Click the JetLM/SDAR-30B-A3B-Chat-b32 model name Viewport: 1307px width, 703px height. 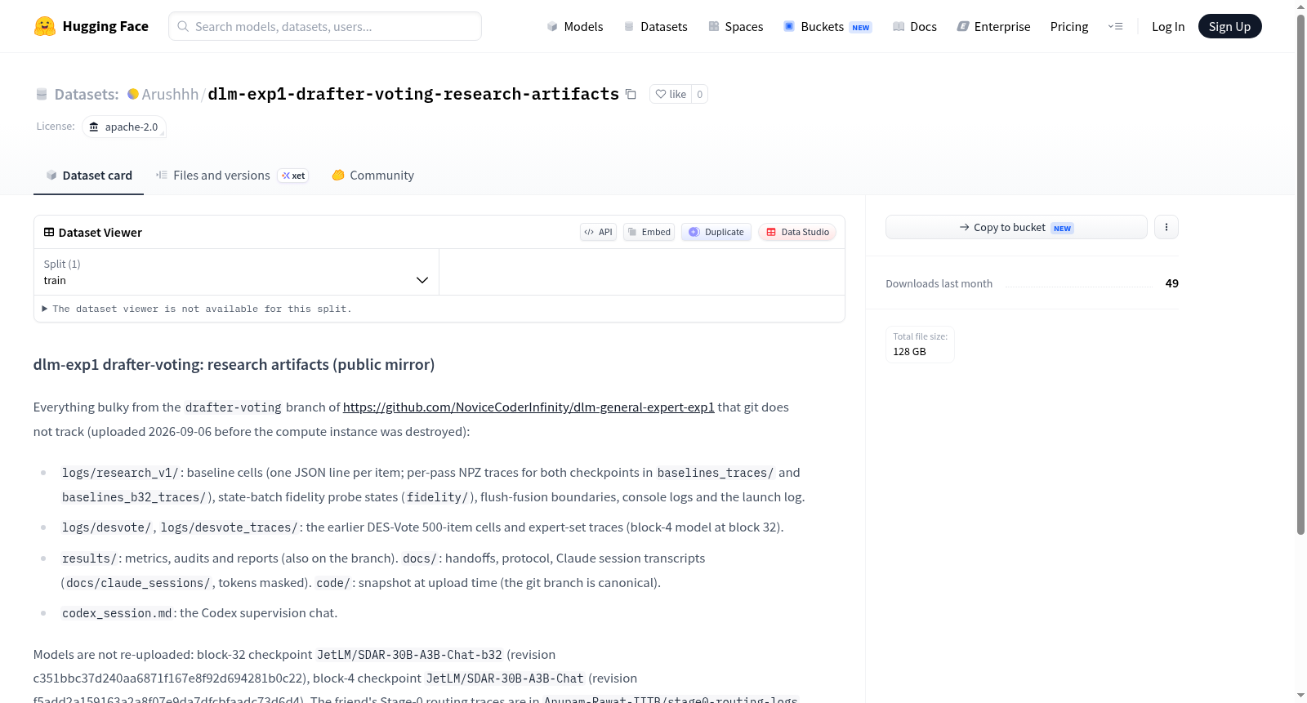click(409, 655)
